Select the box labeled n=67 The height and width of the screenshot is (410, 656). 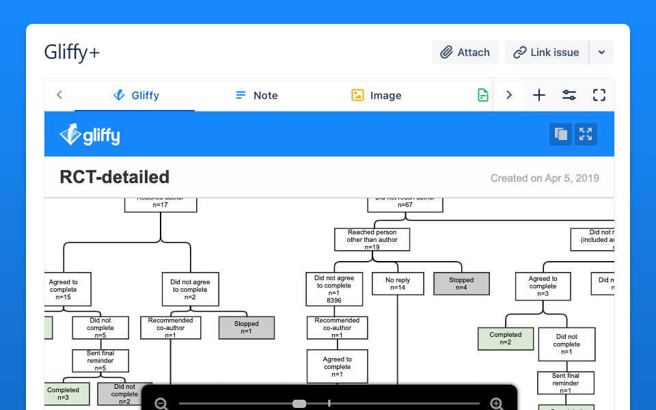[x=405, y=204]
